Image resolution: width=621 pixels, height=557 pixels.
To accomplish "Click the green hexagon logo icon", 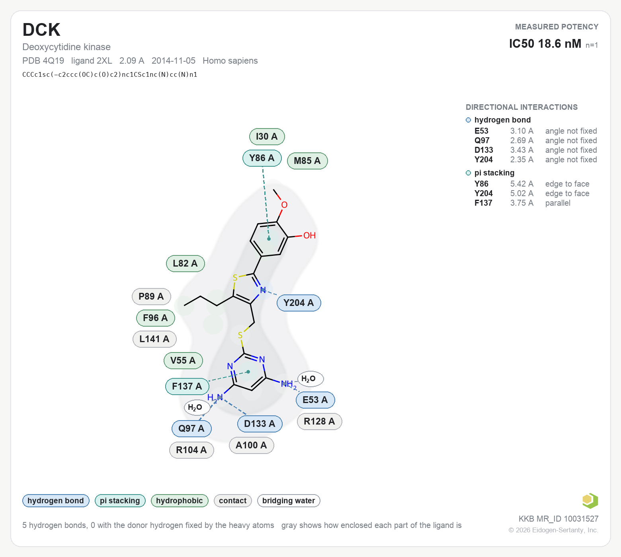I will pos(590,501).
